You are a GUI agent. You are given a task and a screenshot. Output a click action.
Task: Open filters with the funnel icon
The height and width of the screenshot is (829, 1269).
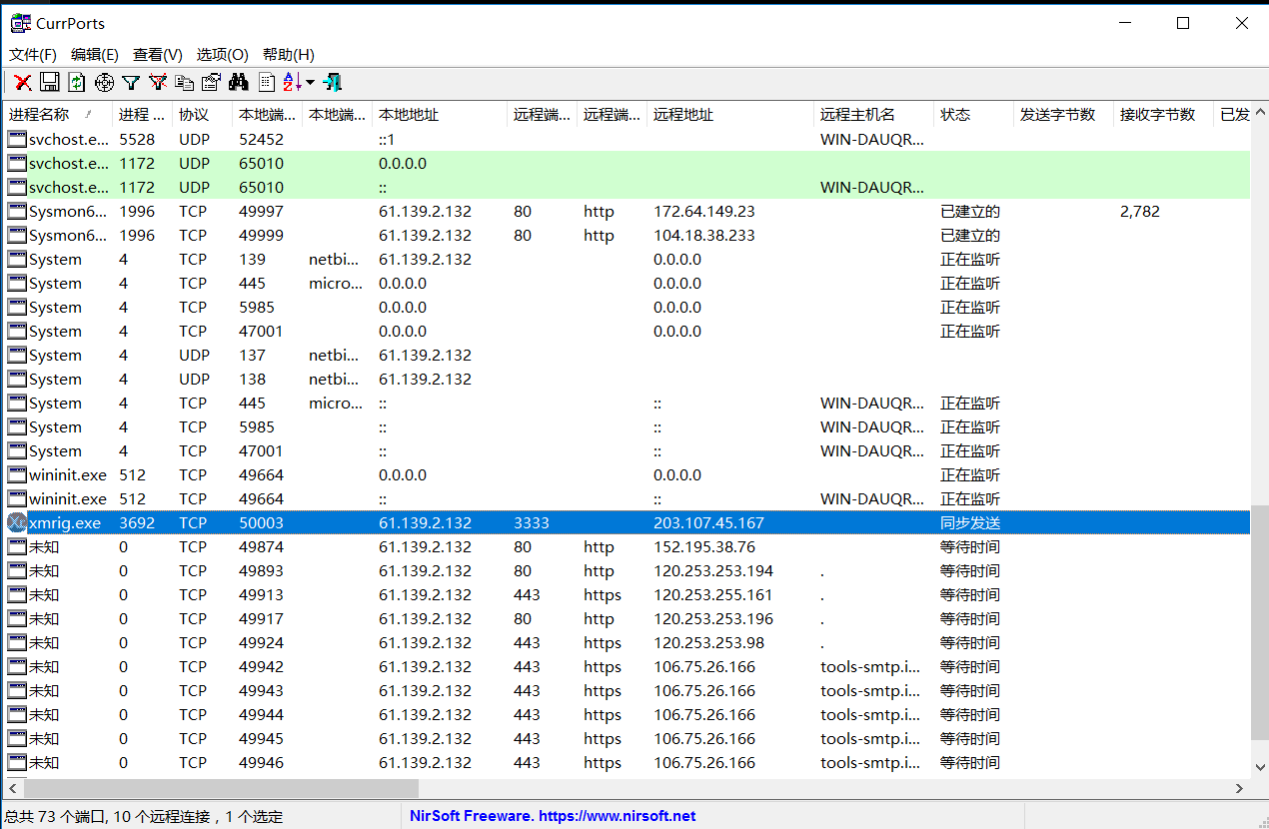(x=131, y=83)
